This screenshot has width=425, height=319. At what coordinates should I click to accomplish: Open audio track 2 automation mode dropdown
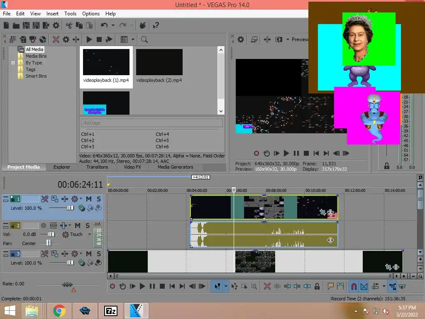coord(90,234)
